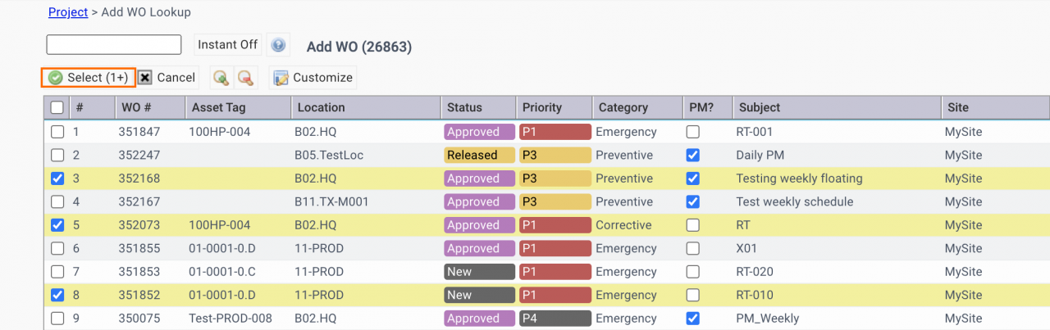This screenshot has height=330, width=1050.
Task: Open the Project breadcrumb link
Action: click(68, 12)
